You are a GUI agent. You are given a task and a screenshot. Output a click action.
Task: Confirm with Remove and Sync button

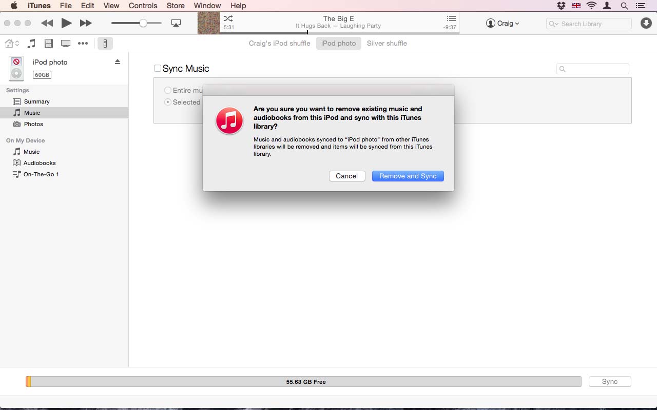click(408, 176)
